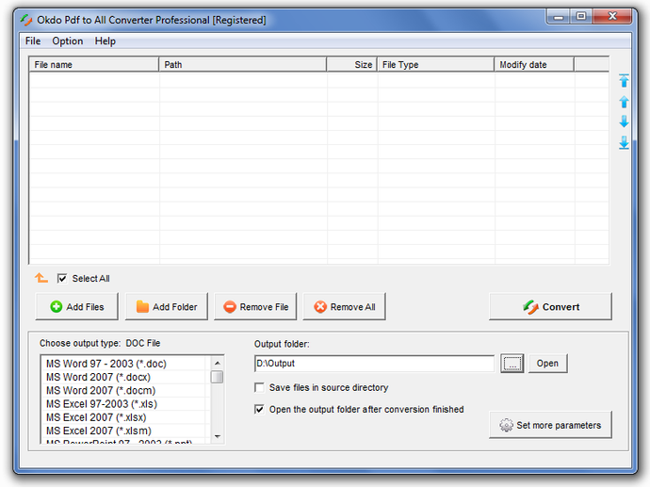Maximize the Okdo converter window
The width and height of the screenshot is (650, 488).
point(581,16)
